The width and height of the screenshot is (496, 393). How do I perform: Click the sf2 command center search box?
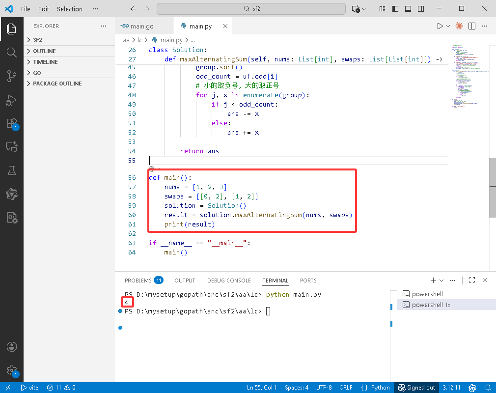(x=251, y=9)
